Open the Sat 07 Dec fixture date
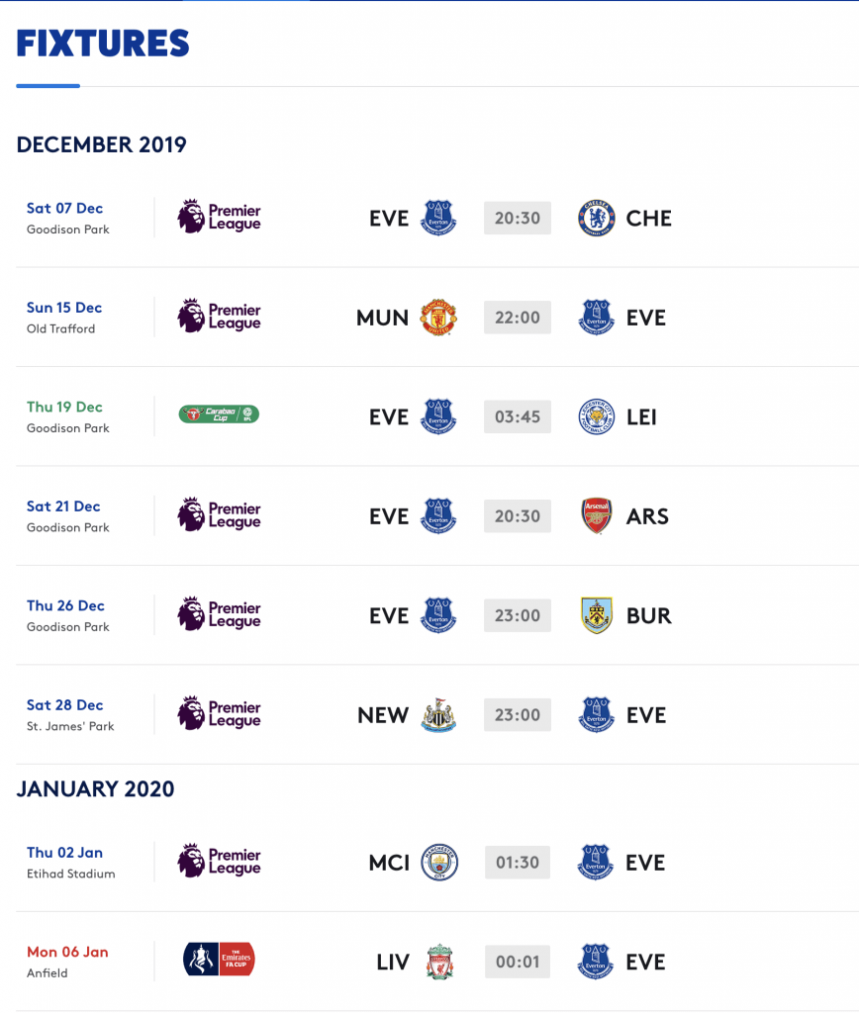 [64, 208]
